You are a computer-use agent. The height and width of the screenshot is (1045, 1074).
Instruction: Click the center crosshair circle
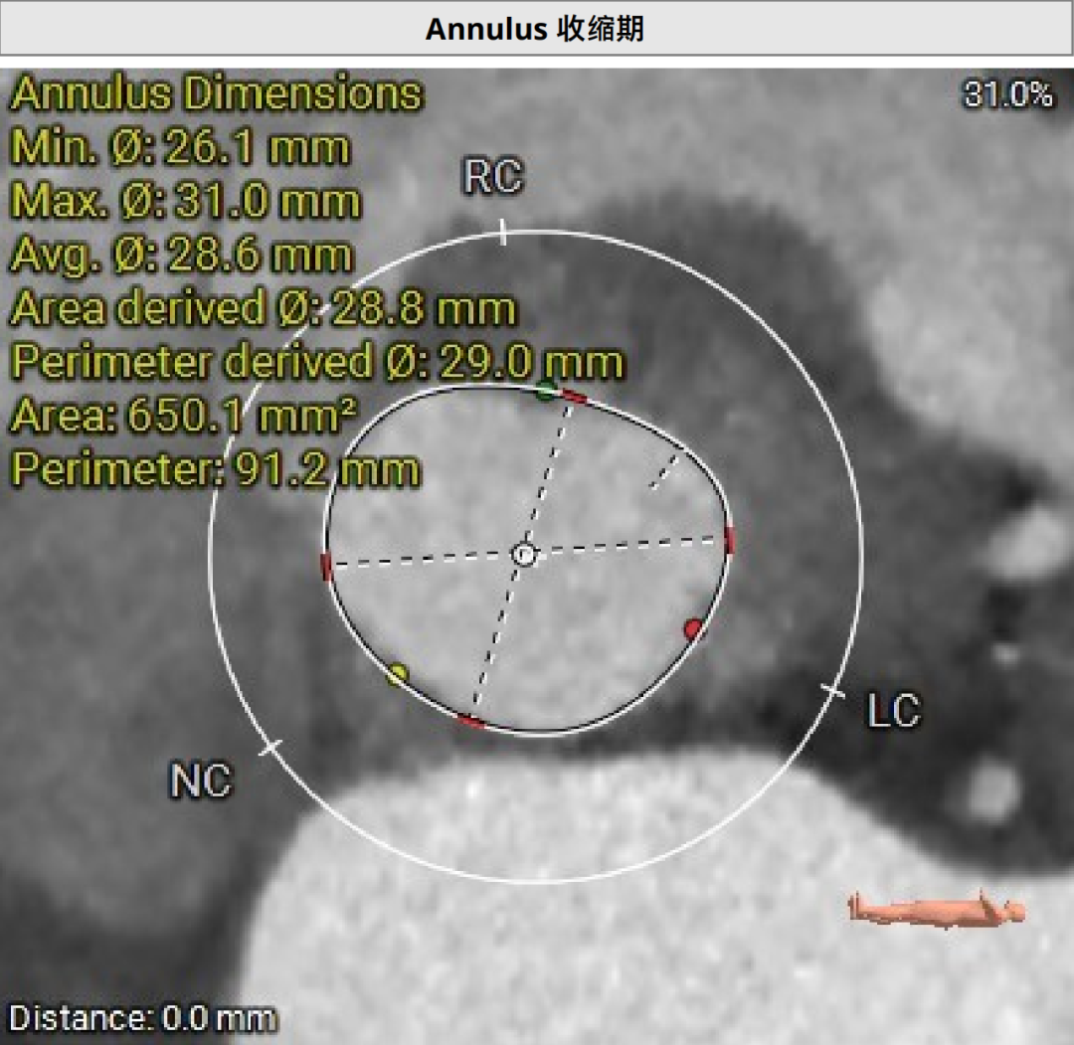[x=524, y=555]
